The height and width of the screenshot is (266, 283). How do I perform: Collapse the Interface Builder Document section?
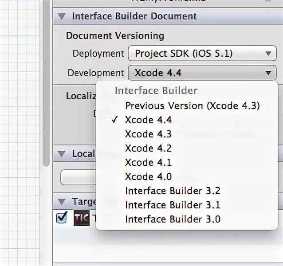point(62,16)
